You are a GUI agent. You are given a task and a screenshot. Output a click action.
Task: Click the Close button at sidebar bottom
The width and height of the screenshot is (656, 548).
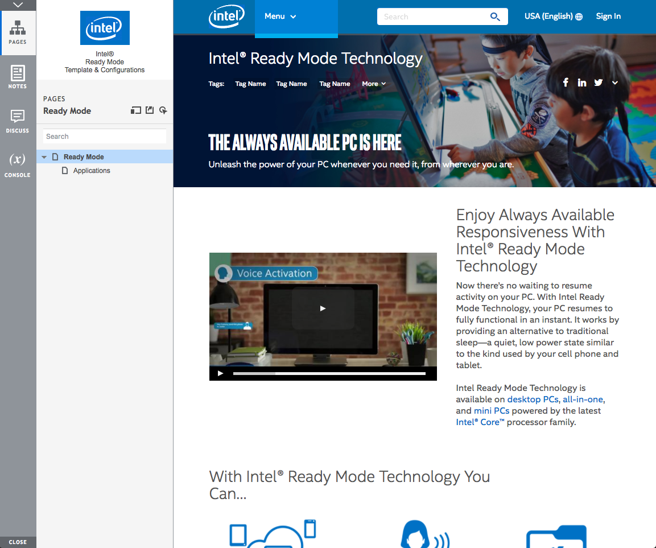point(18,542)
